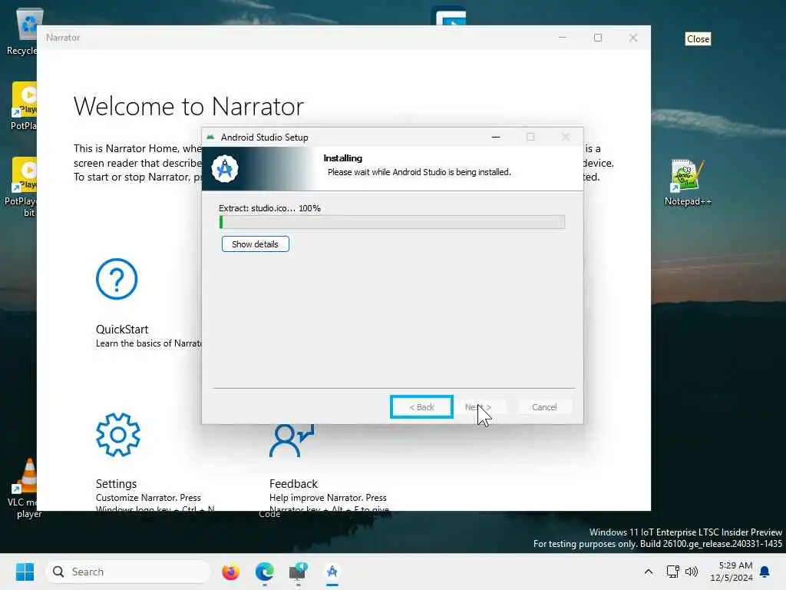Viewport: 786px width, 590px height.
Task: Click the Feedback label in Narrator
Action: (x=293, y=484)
